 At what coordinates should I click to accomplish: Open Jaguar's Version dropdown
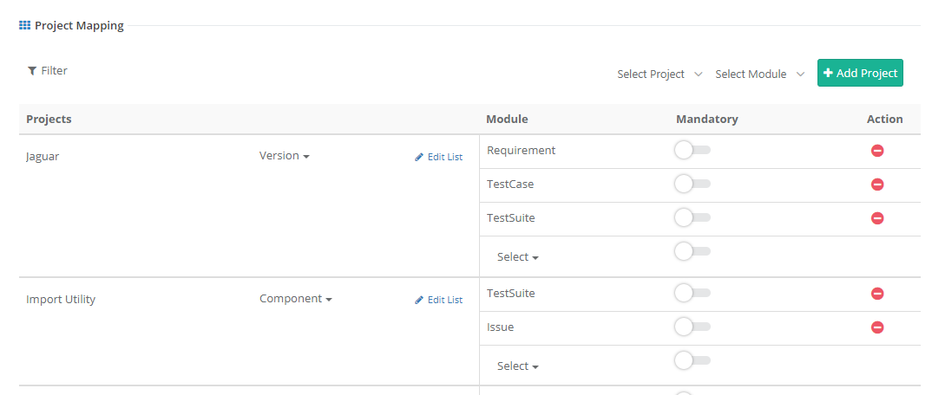point(284,156)
